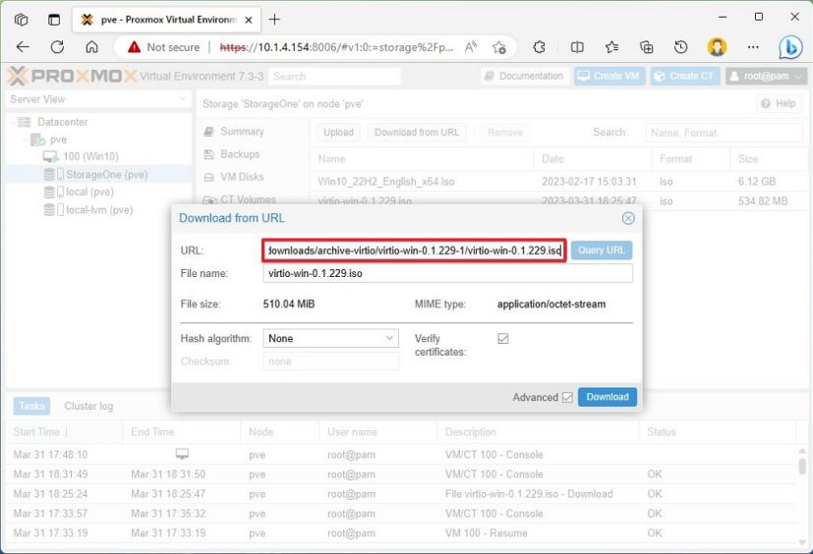Image resolution: width=813 pixels, height=554 pixels.
Task: Select local-lvm (pve) storage
Action: [x=99, y=210]
